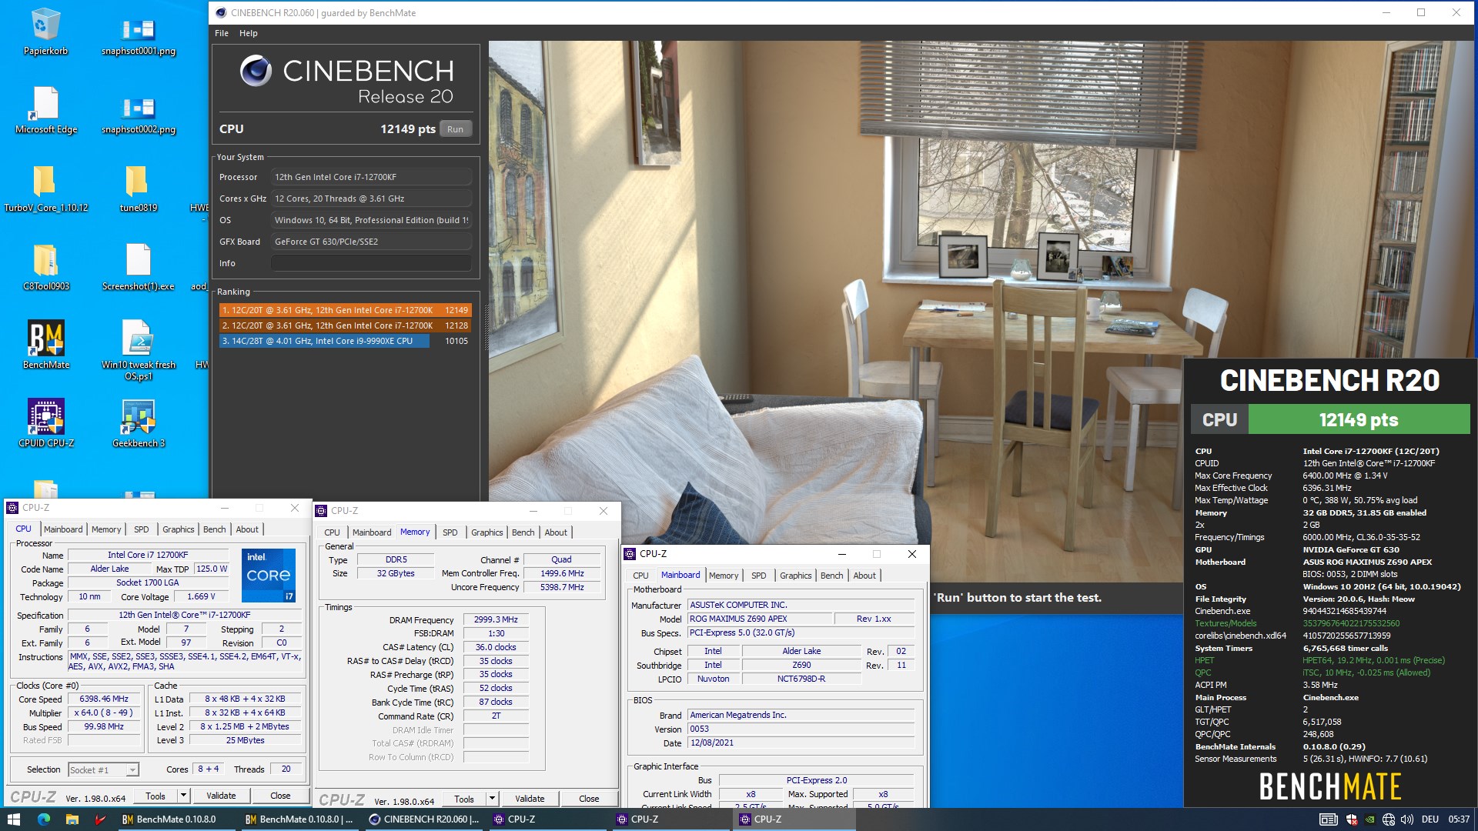Click the green 12149 pts BenchMate score

(1359, 420)
